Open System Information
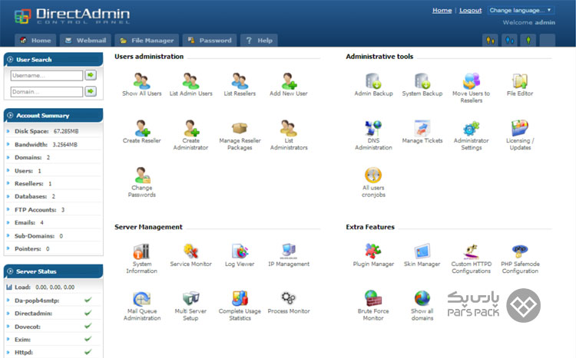This screenshot has height=358, width=576. pos(142,258)
